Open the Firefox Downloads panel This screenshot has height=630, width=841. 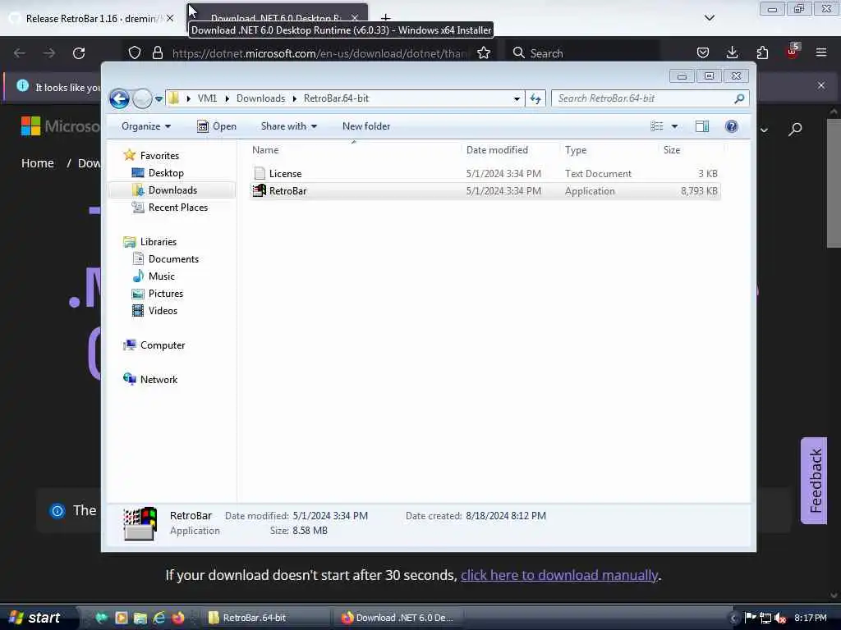point(732,53)
